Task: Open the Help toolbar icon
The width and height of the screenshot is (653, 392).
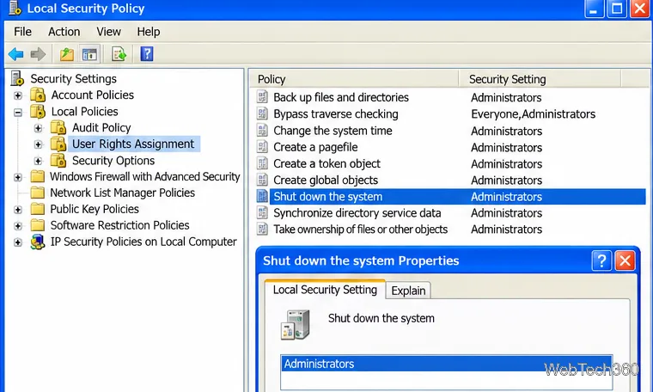Action: [x=147, y=54]
